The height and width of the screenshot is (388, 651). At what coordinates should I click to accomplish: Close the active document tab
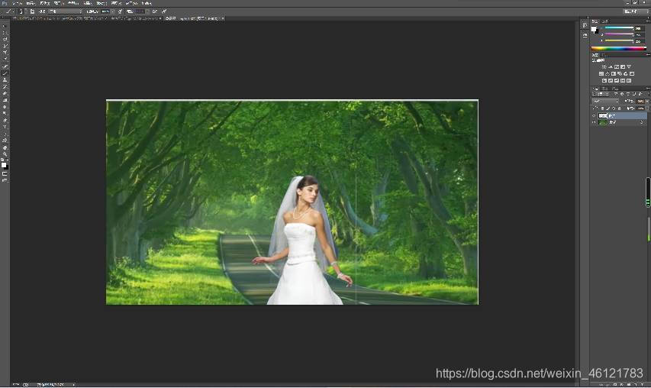pos(223,18)
